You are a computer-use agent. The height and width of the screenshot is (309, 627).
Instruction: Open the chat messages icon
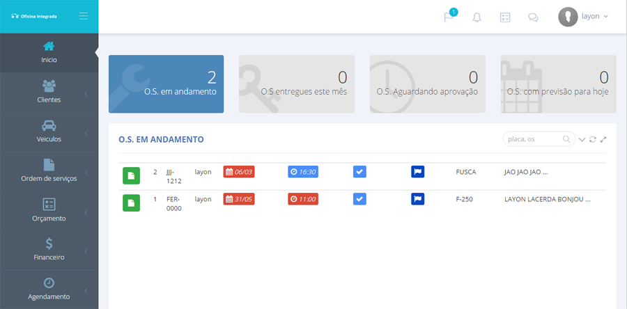pos(533,17)
